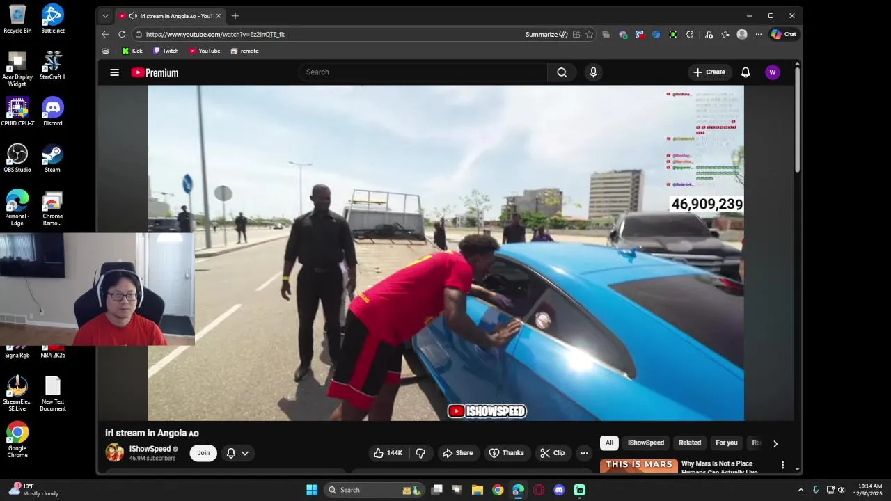Launch OBS Studio desktop shortcut
891x501 pixels.
(17, 158)
